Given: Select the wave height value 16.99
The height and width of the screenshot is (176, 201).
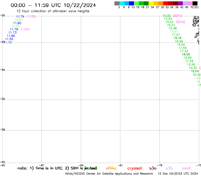Looking at the screenshot, I should pos(179,41).
